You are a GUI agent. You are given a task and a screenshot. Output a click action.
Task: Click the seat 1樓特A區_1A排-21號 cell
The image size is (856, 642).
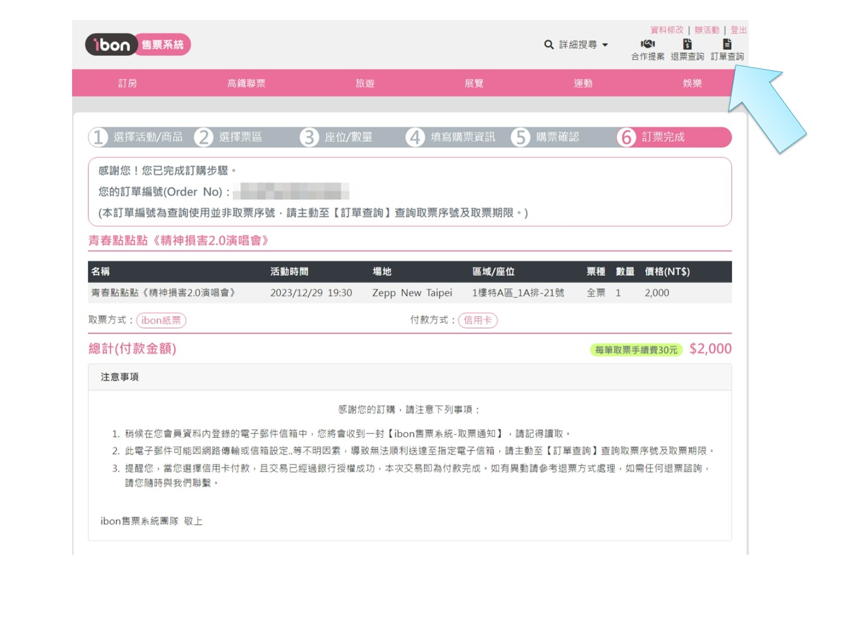[x=518, y=293]
